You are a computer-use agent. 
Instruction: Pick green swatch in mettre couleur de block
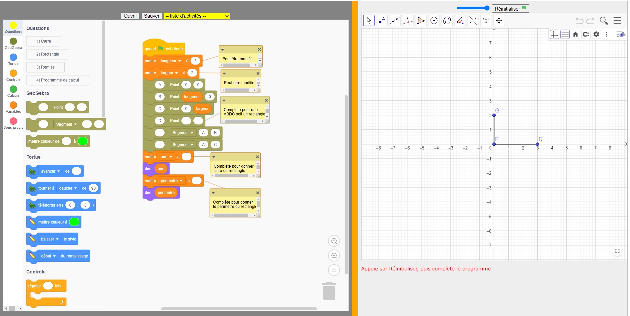tap(82, 141)
